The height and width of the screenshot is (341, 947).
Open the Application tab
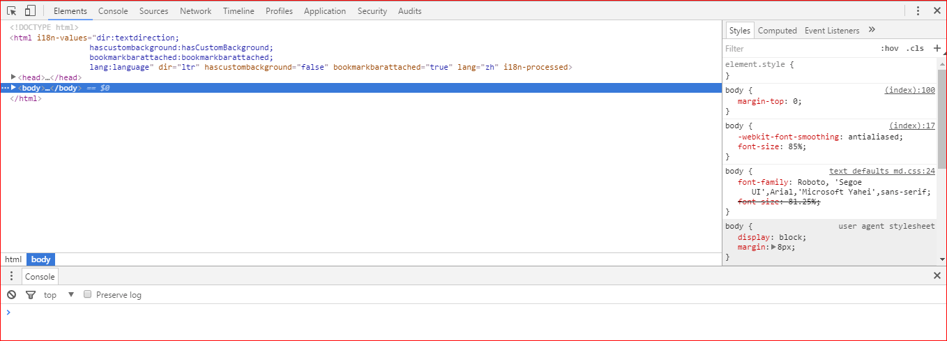pos(325,11)
